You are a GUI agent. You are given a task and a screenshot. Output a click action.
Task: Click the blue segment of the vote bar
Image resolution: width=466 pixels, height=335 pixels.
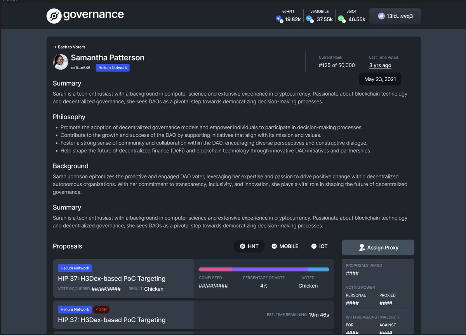pyautogui.click(x=318, y=269)
